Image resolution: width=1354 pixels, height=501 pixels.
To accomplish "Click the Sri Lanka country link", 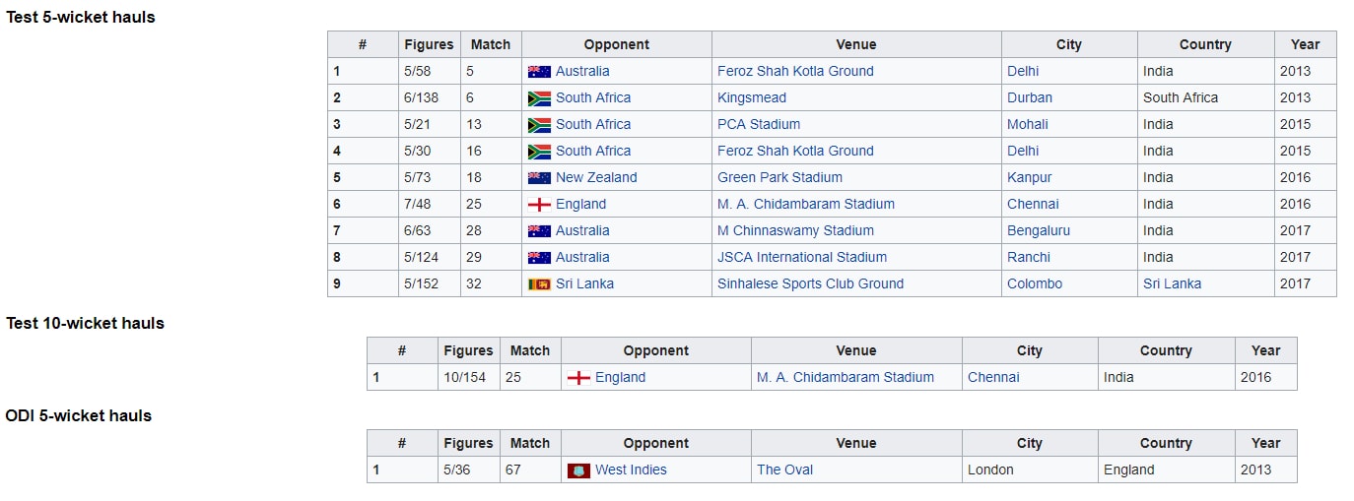I will [x=1172, y=283].
